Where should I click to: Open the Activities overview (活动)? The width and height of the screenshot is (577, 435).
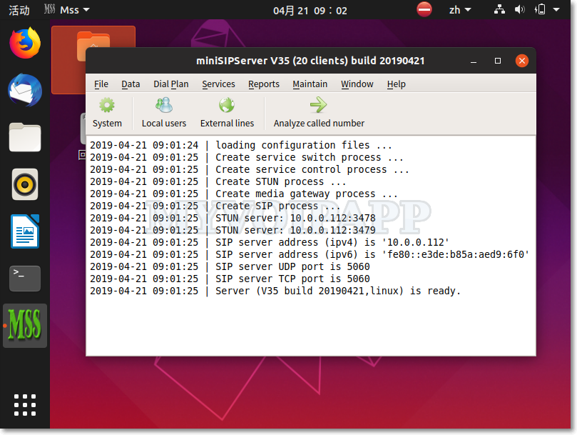[19, 10]
